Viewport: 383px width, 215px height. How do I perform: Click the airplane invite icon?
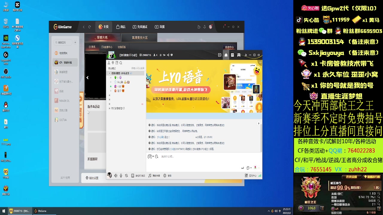click(164, 55)
